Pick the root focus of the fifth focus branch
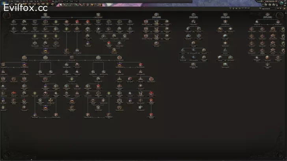The height and width of the screenshot is (161, 287). (x=225, y=15)
